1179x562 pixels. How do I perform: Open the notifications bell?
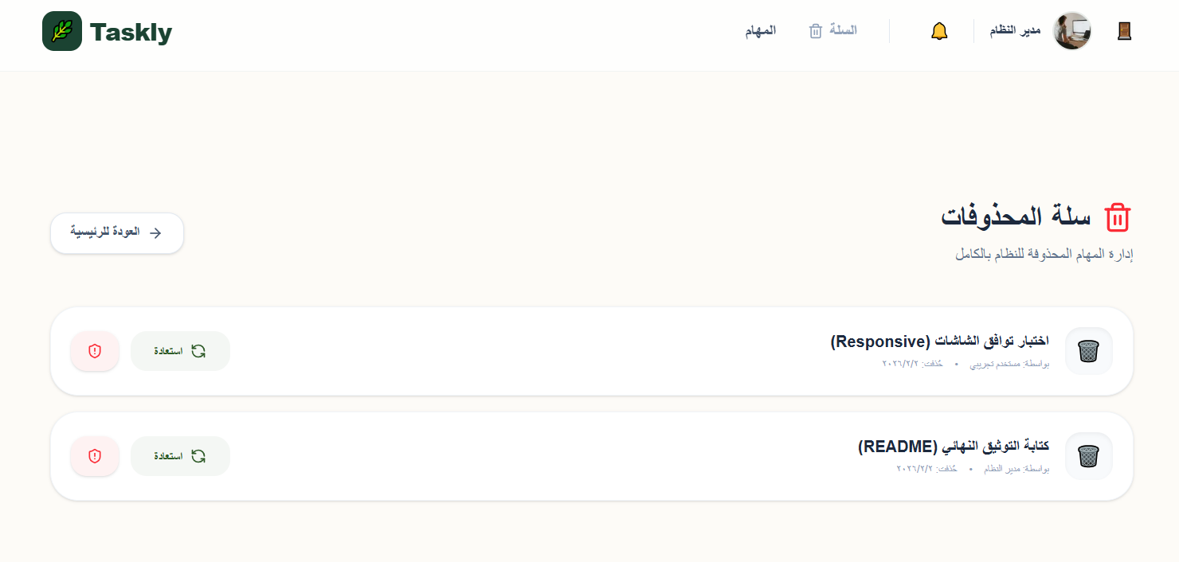point(939,32)
